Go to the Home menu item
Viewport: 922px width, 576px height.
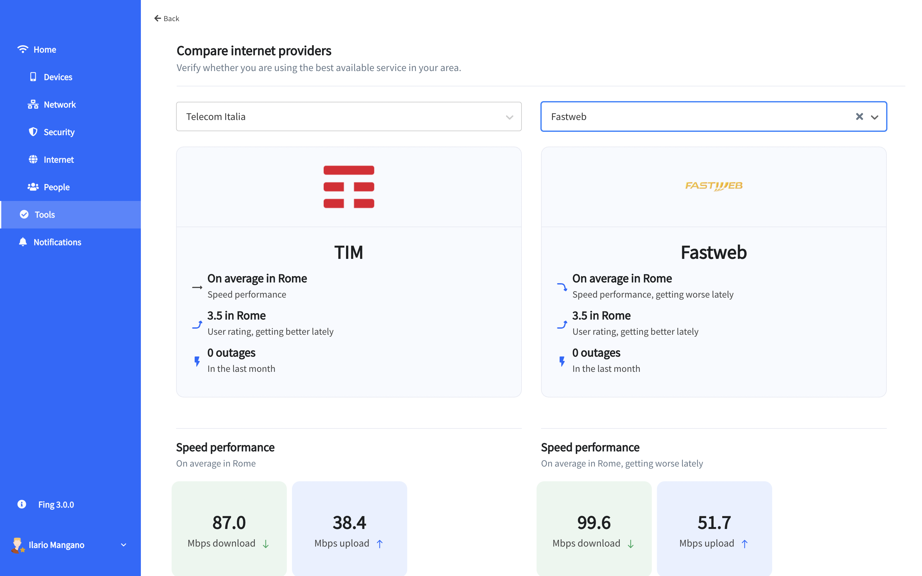(70, 50)
